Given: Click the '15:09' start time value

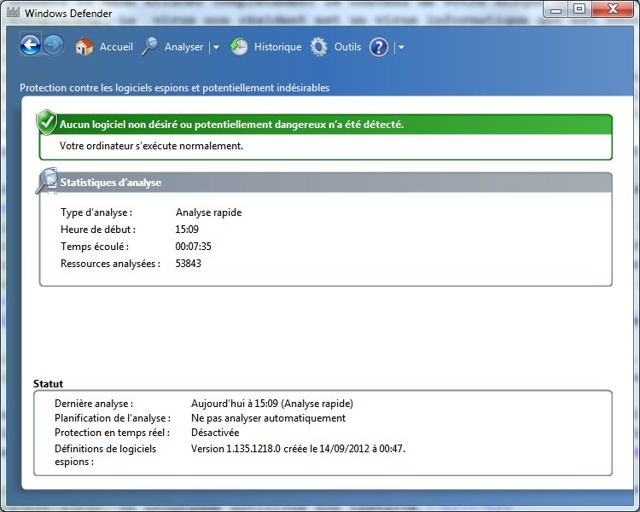Looking at the screenshot, I should tap(187, 230).
